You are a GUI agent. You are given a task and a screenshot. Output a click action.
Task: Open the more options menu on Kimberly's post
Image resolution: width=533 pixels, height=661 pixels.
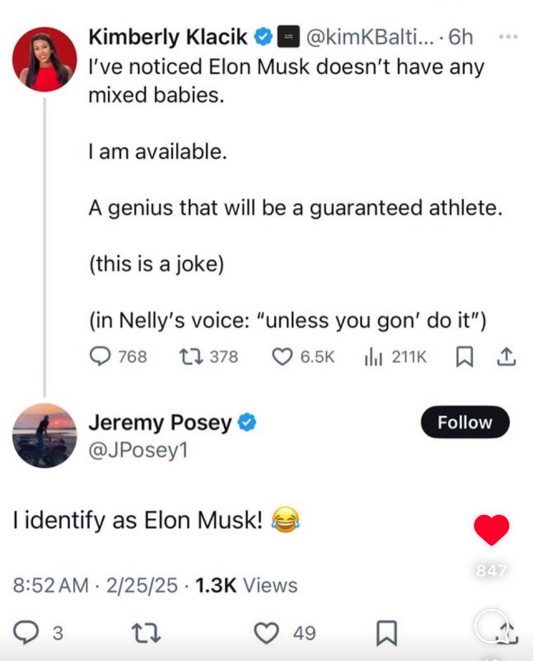(x=508, y=36)
